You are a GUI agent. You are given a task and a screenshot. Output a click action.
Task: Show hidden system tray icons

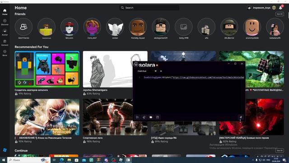point(253,160)
